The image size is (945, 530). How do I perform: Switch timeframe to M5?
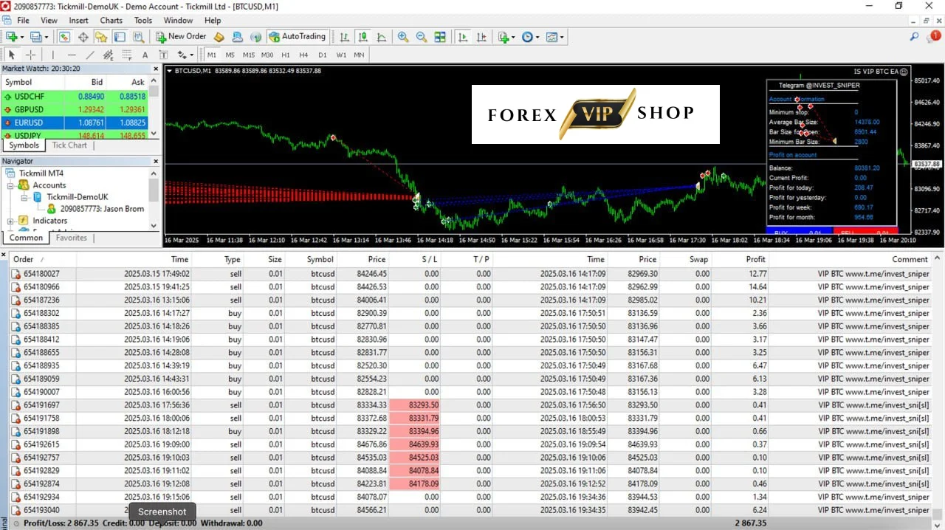230,55
